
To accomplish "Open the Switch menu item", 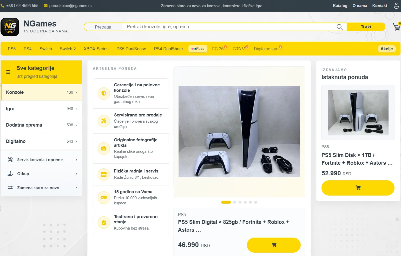I will (46, 49).
